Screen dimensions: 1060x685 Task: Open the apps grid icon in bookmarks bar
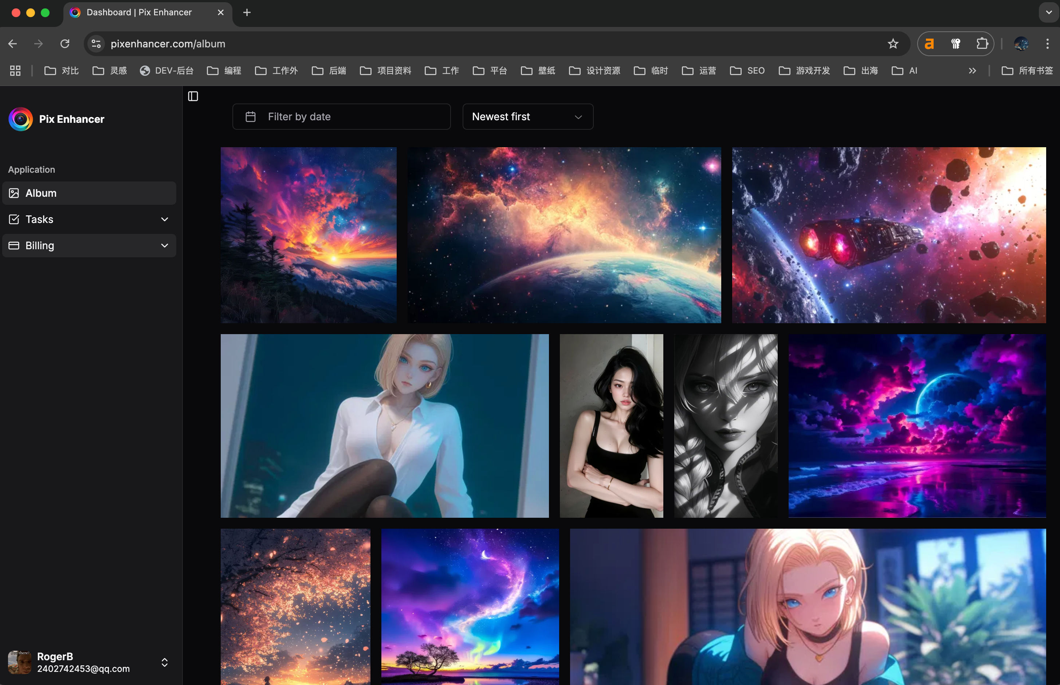(x=15, y=71)
